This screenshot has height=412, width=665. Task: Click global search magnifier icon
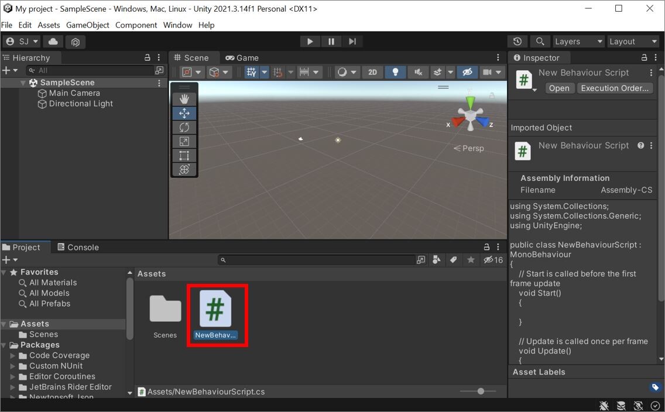coord(540,42)
